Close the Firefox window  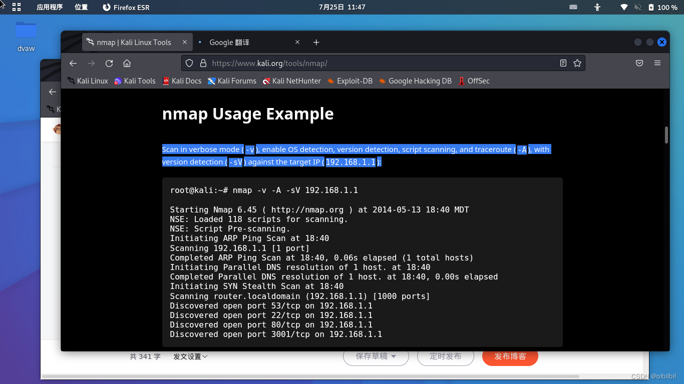click(662, 42)
